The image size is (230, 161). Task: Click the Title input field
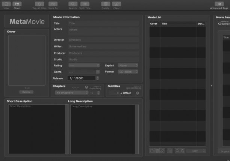(103, 23)
